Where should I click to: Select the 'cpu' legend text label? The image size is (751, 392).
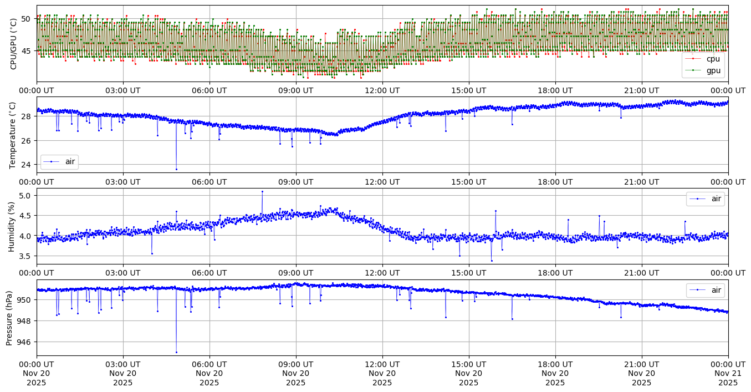(713, 59)
